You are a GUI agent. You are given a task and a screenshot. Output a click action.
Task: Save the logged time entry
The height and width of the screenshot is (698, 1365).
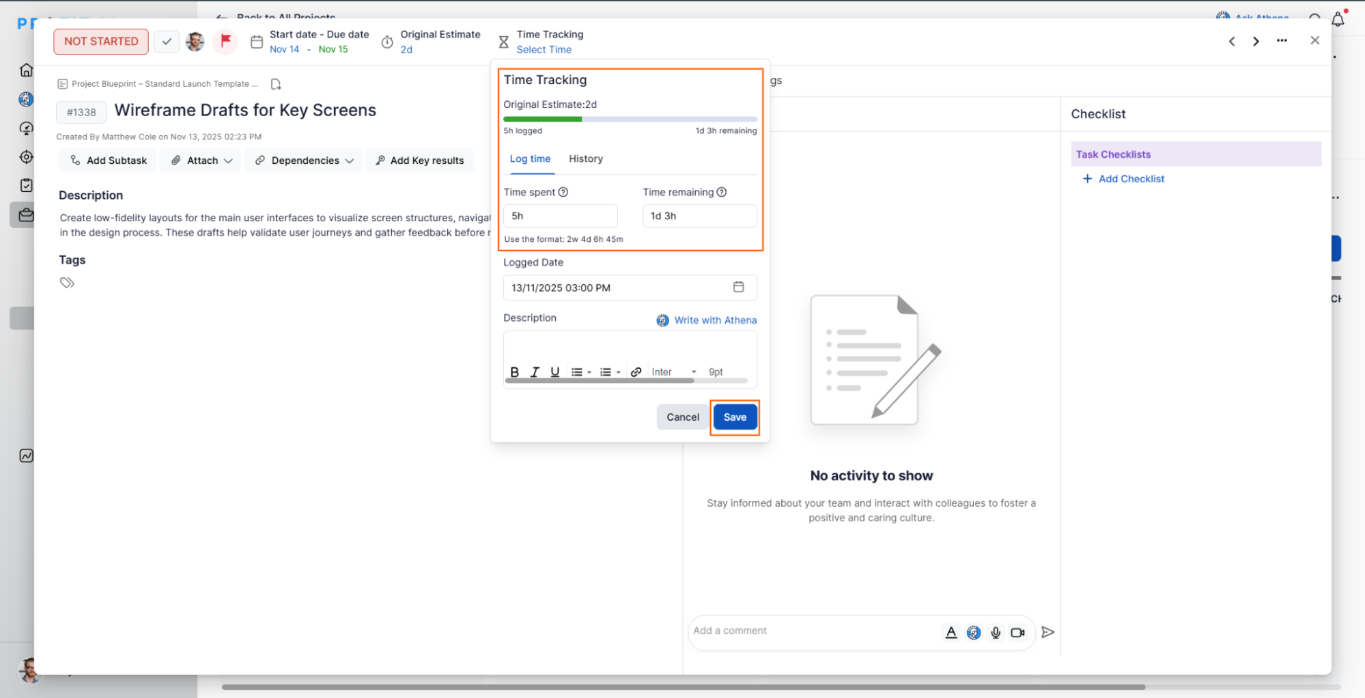(735, 417)
